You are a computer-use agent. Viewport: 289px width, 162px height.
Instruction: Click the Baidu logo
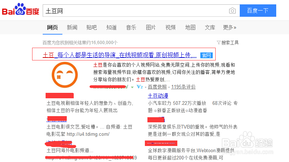pos(20,9)
